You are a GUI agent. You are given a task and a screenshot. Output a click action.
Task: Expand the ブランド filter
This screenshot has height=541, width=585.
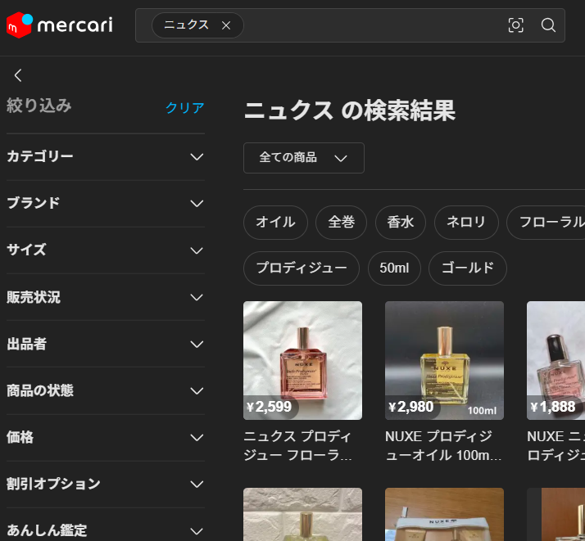point(106,204)
